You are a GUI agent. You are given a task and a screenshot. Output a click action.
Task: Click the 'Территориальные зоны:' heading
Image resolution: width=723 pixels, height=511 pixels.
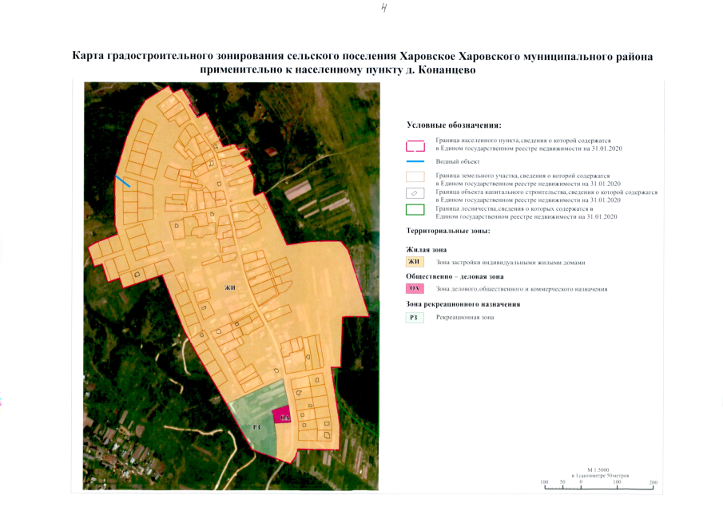[x=447, y=231]
